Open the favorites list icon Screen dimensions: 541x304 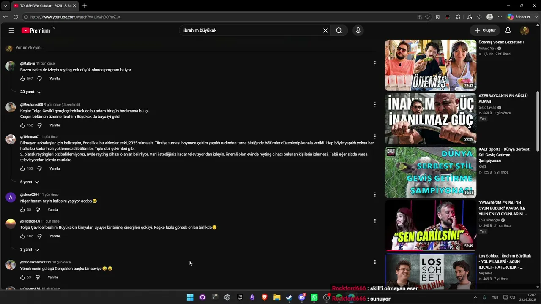(480, 17)
